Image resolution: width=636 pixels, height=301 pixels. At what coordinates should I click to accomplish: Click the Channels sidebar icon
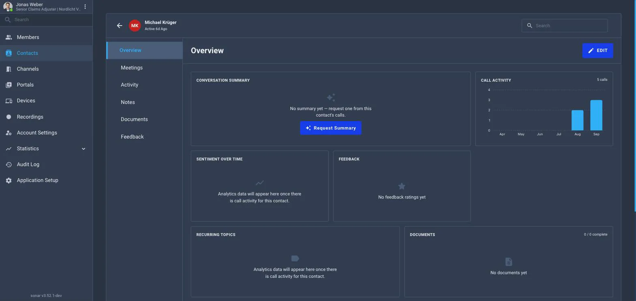point(9,69)
